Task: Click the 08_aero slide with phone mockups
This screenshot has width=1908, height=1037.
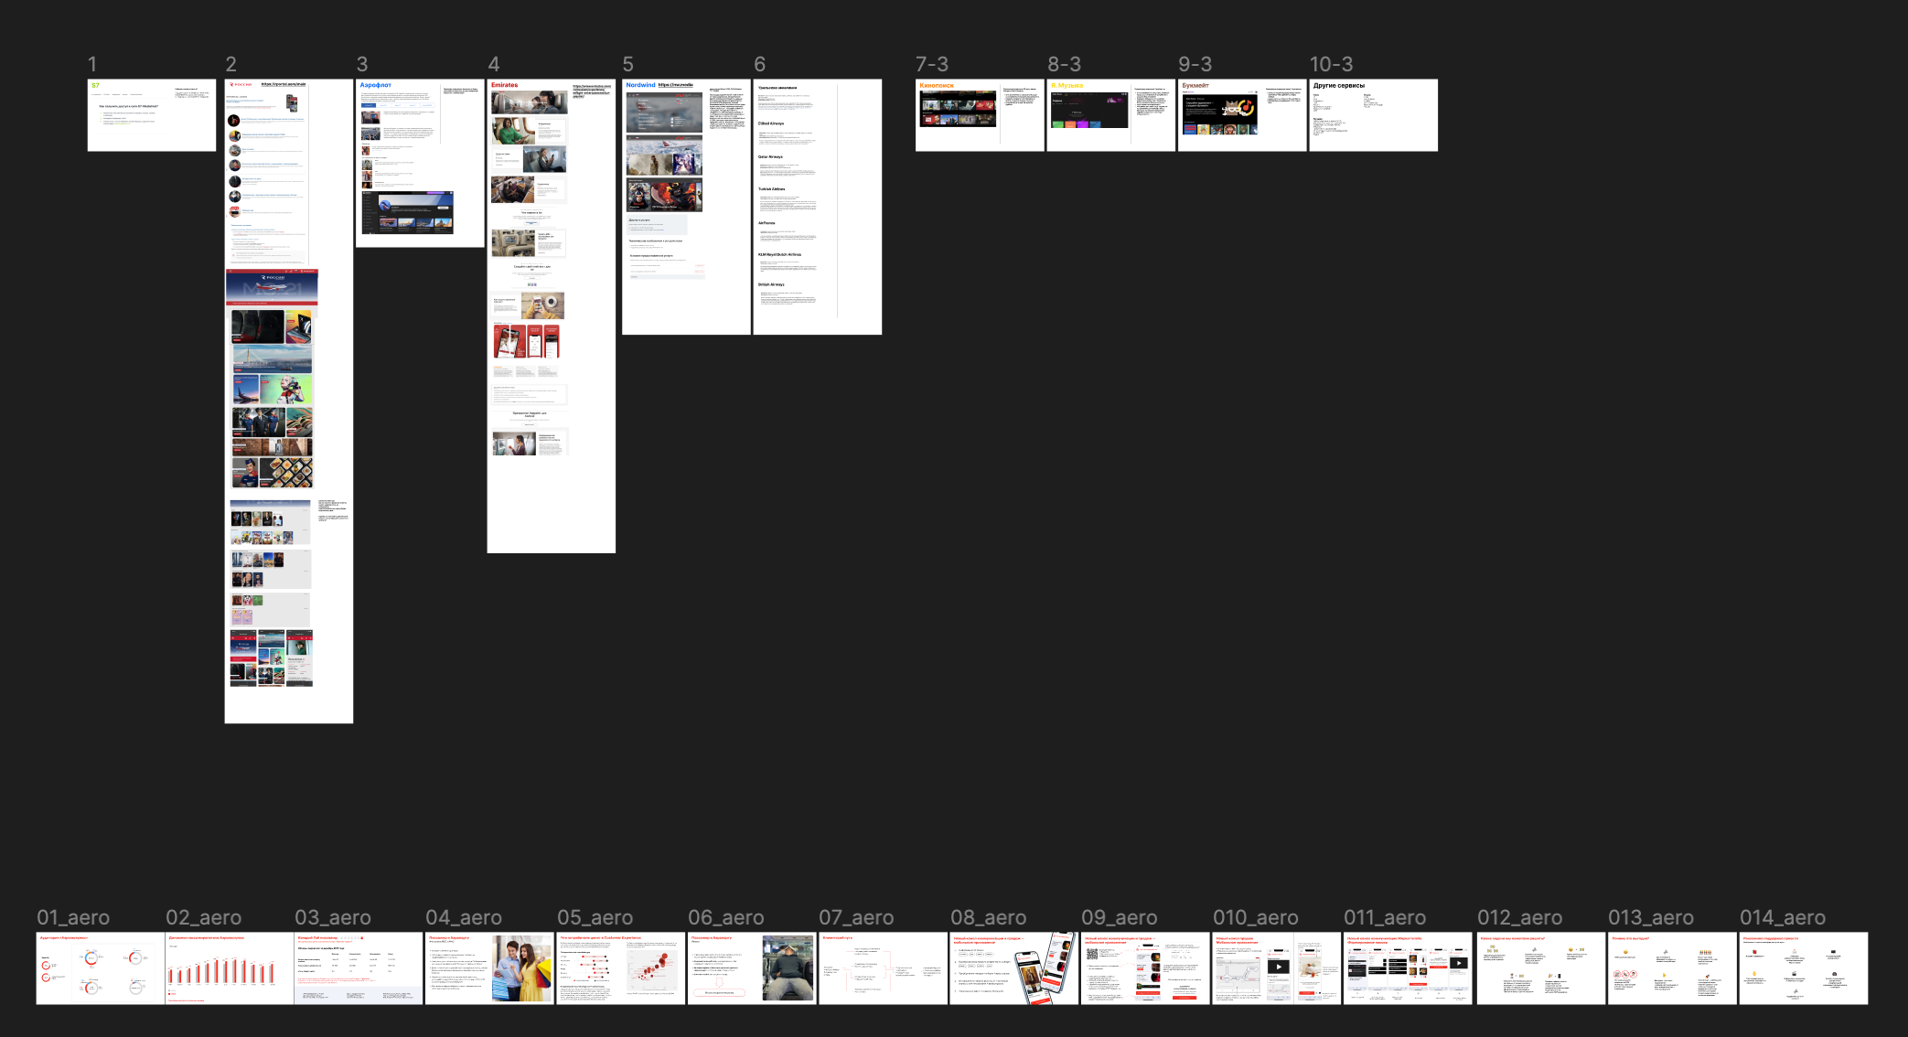Action: click(x=1013, y=969)
